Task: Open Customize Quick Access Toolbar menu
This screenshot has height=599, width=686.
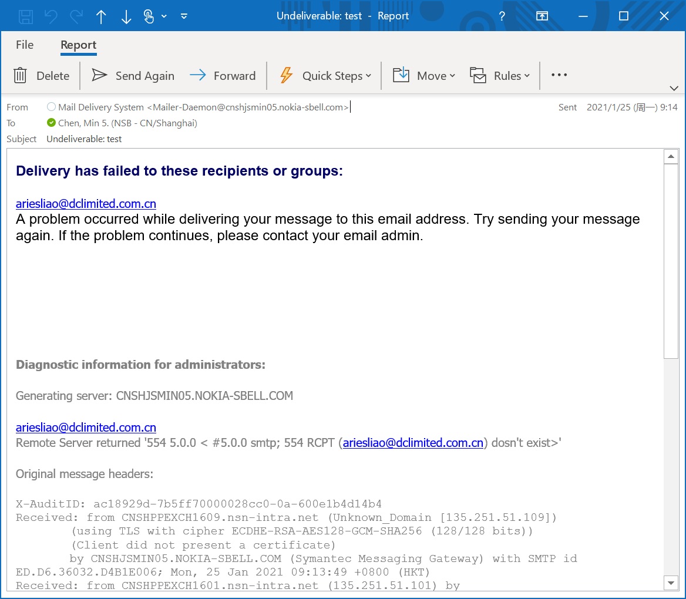Action: click(184, 16)
